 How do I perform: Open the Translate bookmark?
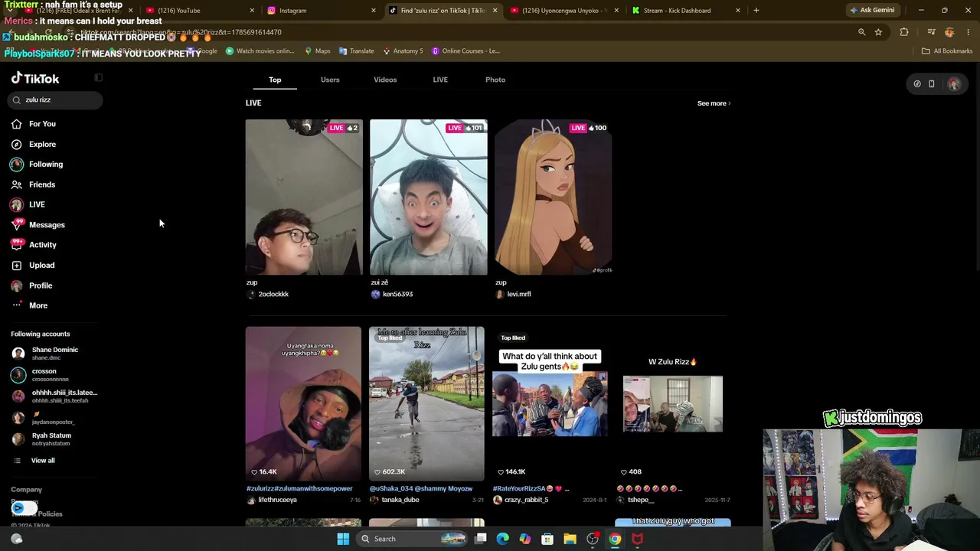(356, 51)
